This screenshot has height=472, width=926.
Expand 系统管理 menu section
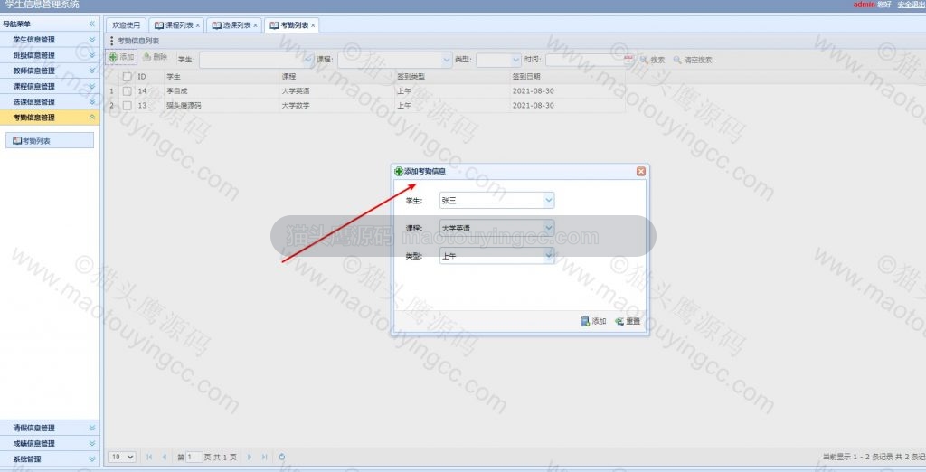click(x=50, y=458)
